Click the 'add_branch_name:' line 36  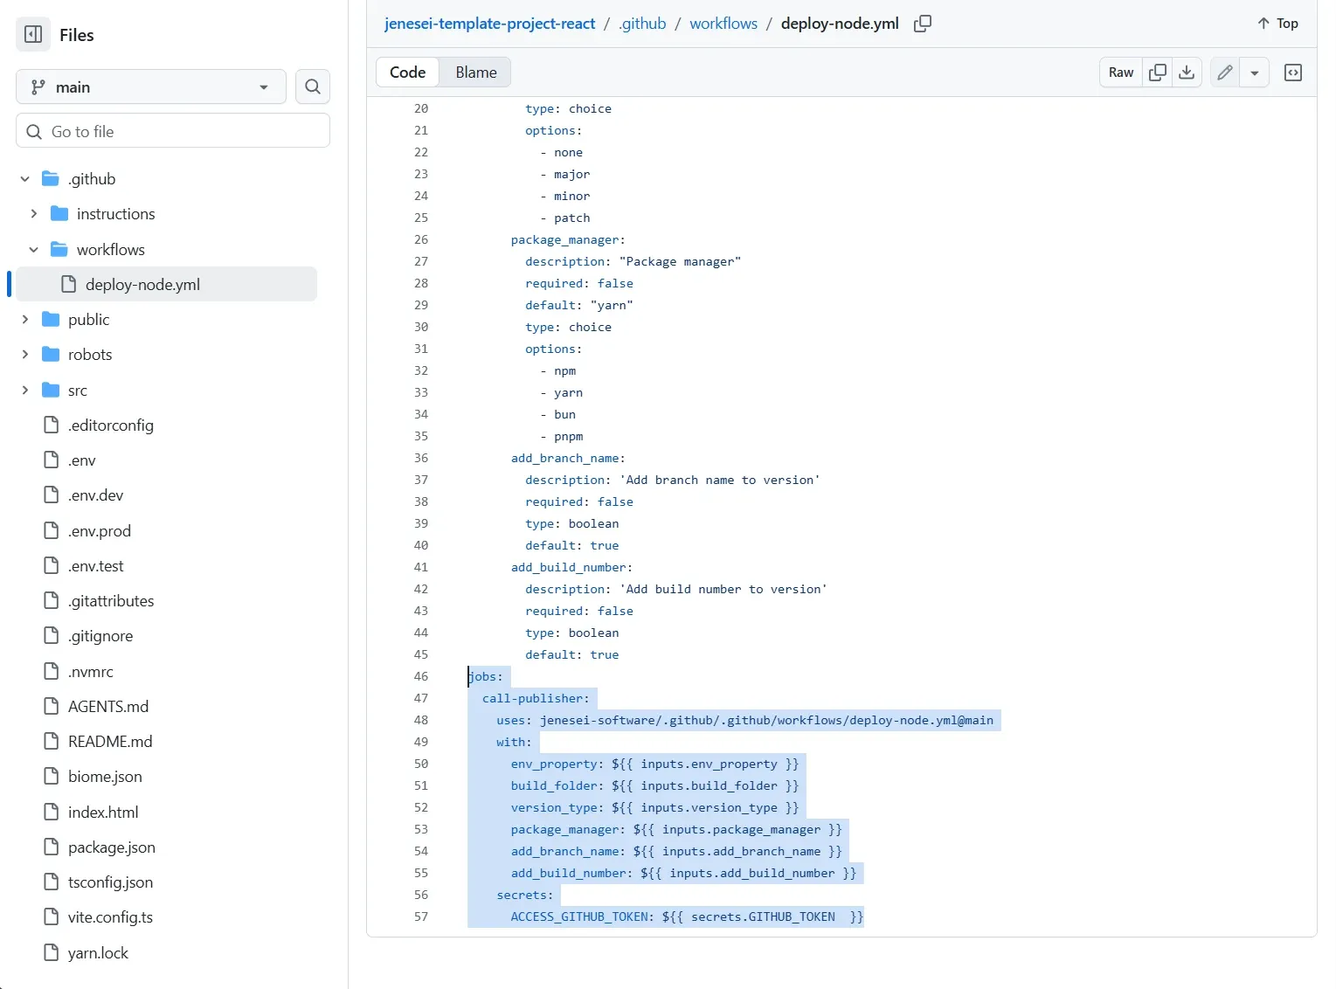(568, 458)
